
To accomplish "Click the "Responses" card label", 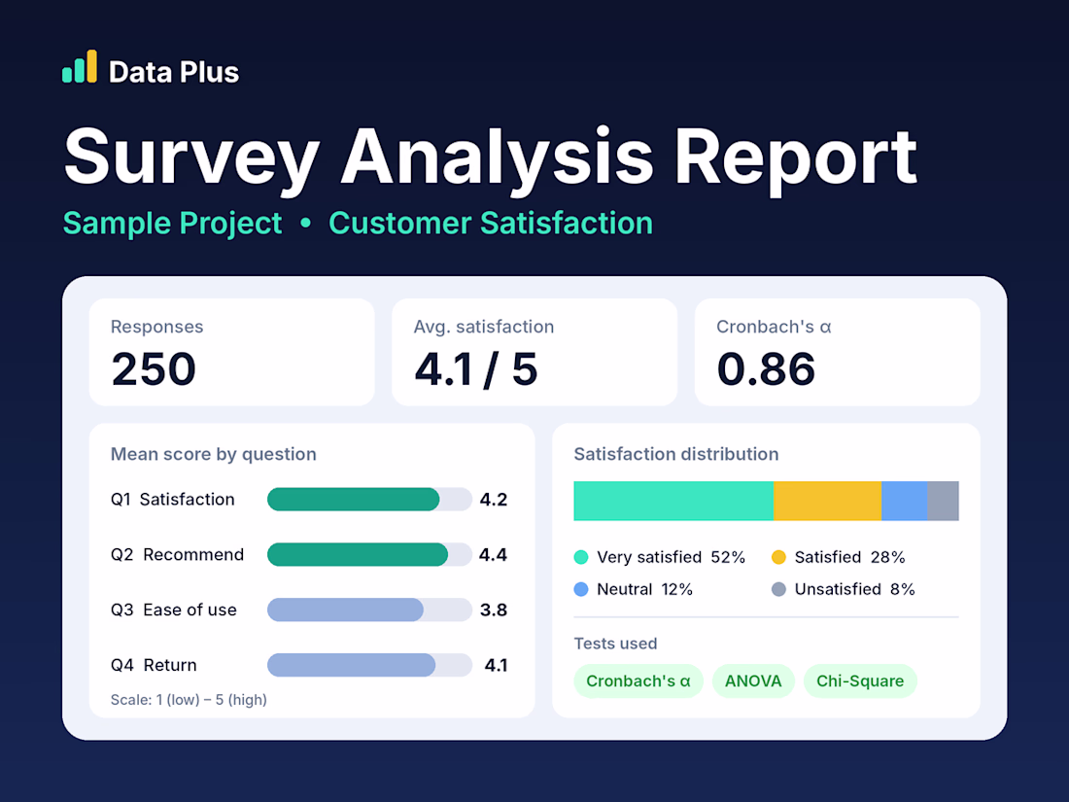I will 156,327.
